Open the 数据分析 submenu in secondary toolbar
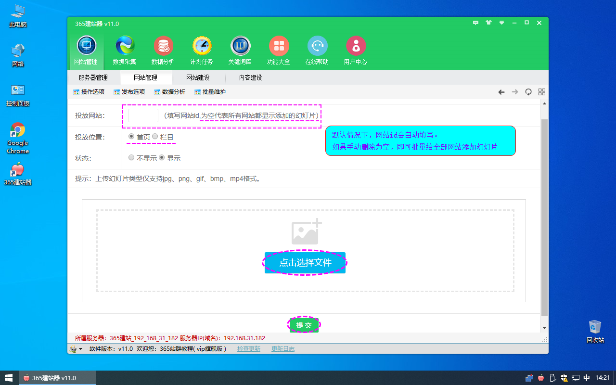616x385 pixels. tap(169, 92)
